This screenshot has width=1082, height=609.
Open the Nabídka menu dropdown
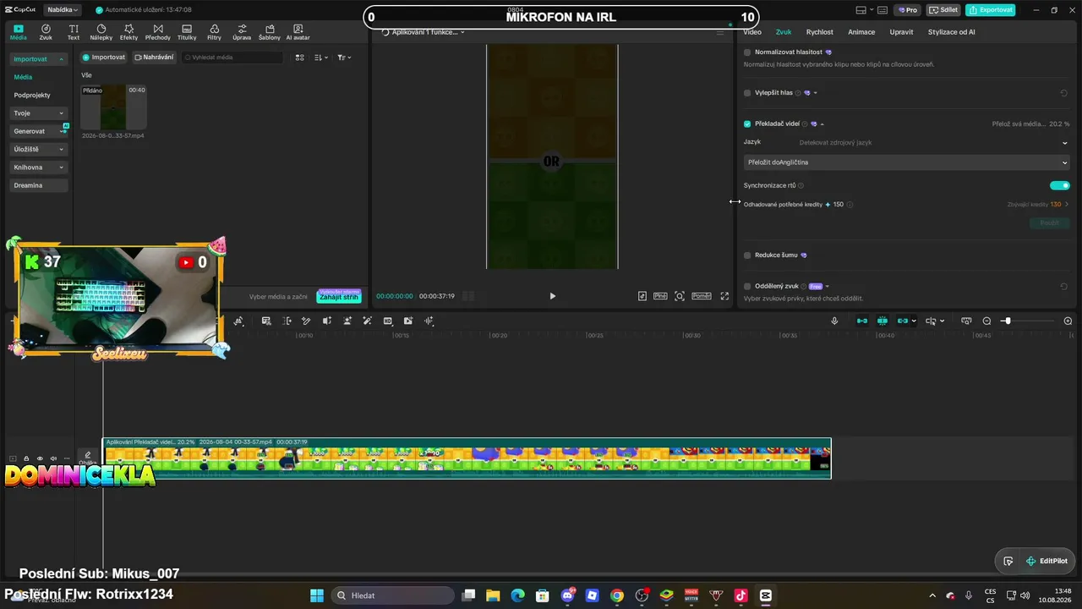[63, 10]
